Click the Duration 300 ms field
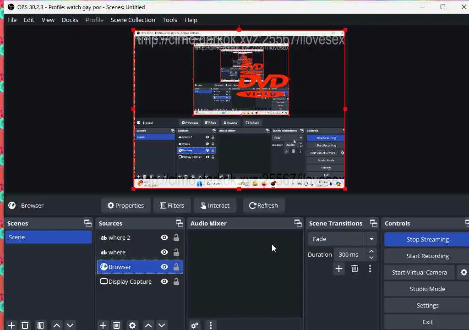 (349, 254)
